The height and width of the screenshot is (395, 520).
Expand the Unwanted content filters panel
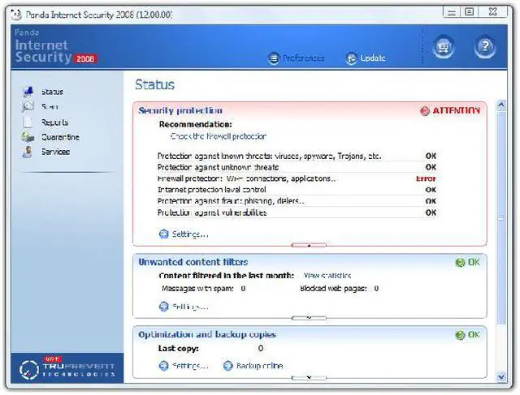(309, 317)
